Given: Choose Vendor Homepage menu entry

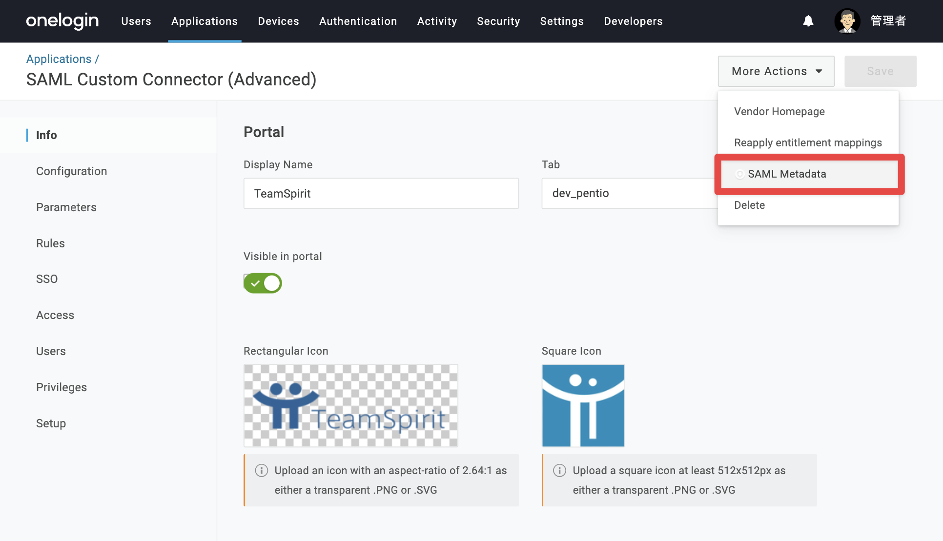Looking at the screenshot, I should (x=779, y=112).
